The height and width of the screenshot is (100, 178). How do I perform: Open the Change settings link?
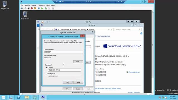coord(134,72)
